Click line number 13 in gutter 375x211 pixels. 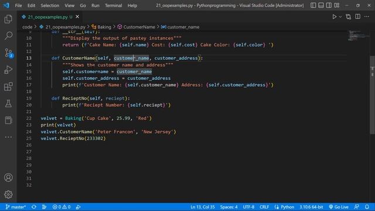pos(29,58)
